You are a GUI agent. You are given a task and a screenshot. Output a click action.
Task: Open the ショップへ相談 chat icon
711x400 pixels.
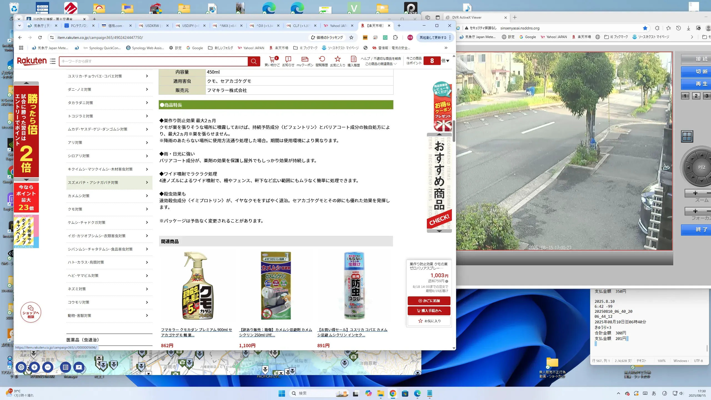(31, 312)
